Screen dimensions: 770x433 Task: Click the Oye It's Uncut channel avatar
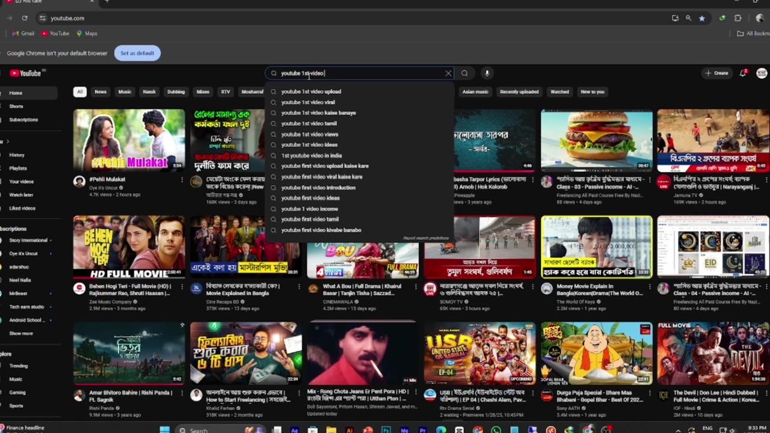(79, 181)
